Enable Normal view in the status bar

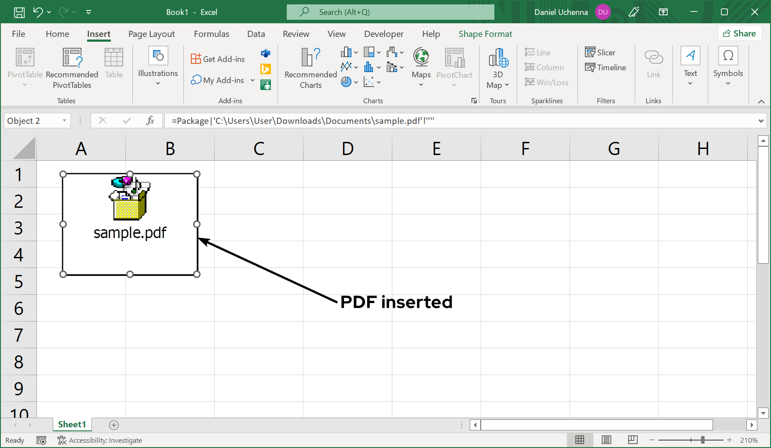coord(580,440)
